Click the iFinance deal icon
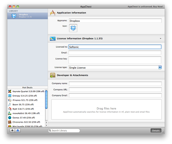 [10, 100]
